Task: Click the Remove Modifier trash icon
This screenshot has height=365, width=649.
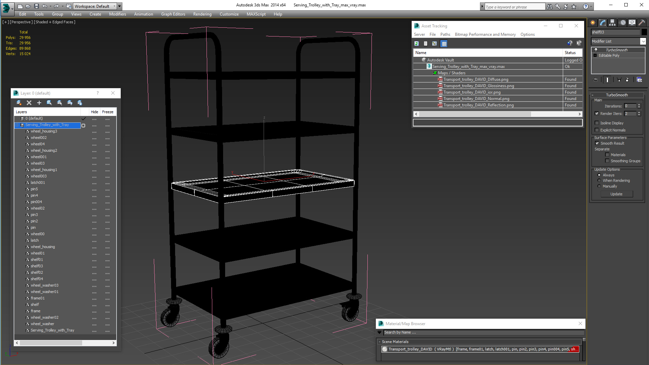Action: point(627,80)
